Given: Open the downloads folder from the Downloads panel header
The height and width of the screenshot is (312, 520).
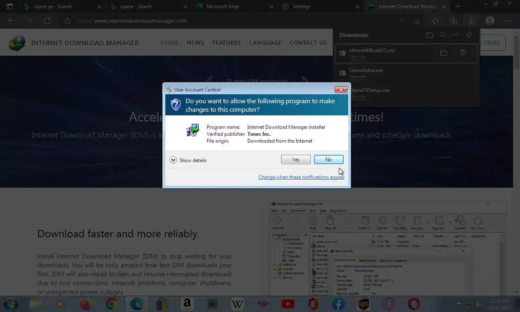Looking at the screenshot, I should [430, 35].
